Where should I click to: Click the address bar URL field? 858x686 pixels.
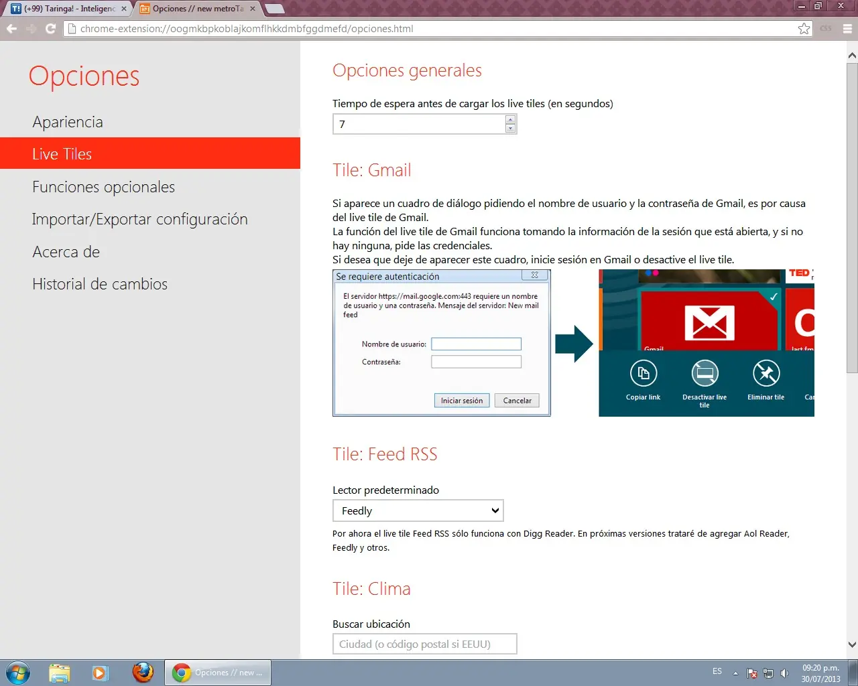(x=429, y=29)
